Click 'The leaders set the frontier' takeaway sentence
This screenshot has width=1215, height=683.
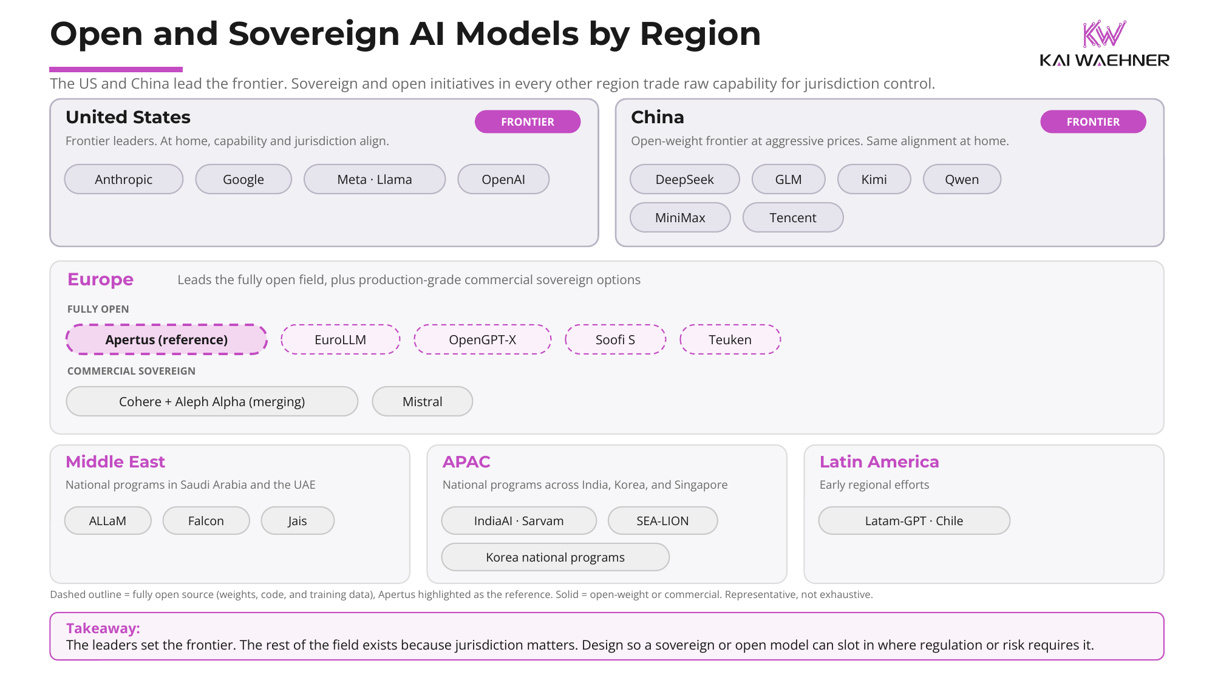[580, 645]
